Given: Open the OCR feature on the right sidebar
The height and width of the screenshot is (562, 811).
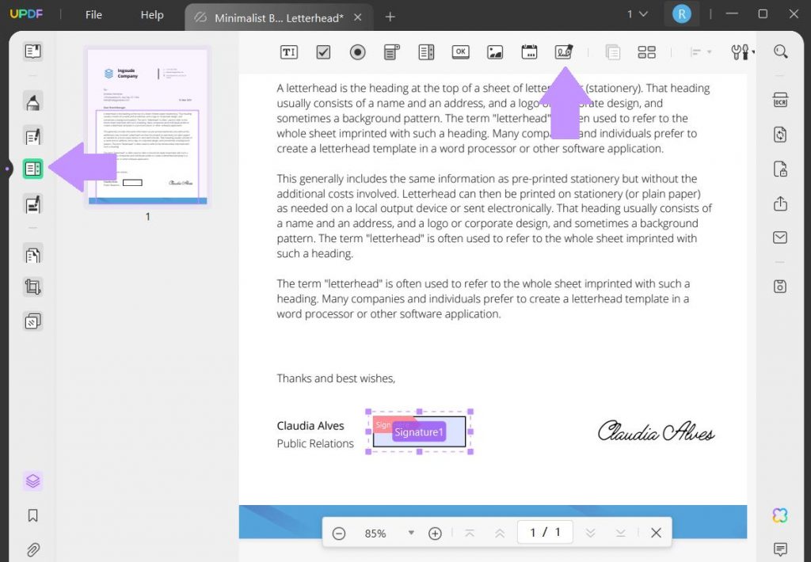Looking at the screenshot, I should coord(780,100).
